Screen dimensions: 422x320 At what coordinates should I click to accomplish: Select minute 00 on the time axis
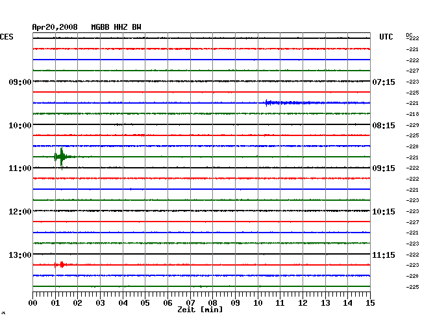pos(33,303)
